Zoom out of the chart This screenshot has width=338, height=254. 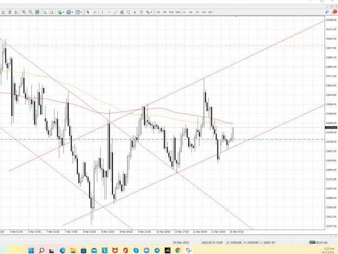30,12
